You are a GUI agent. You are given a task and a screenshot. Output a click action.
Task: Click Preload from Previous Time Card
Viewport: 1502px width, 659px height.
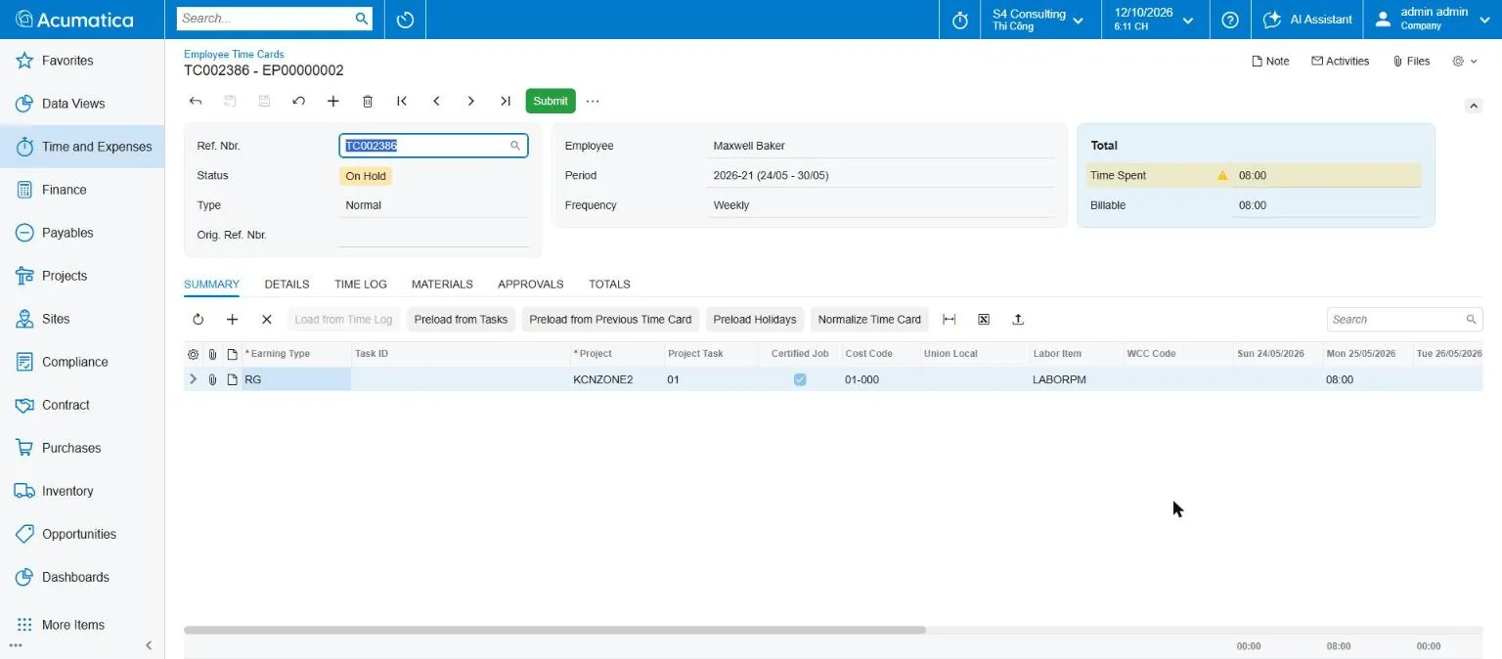pyautogui.click(x=610, y=320)
